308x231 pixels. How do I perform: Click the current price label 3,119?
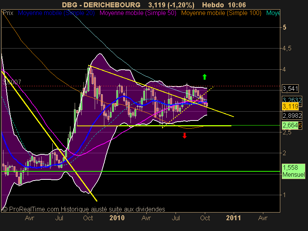tap(290, 107)
